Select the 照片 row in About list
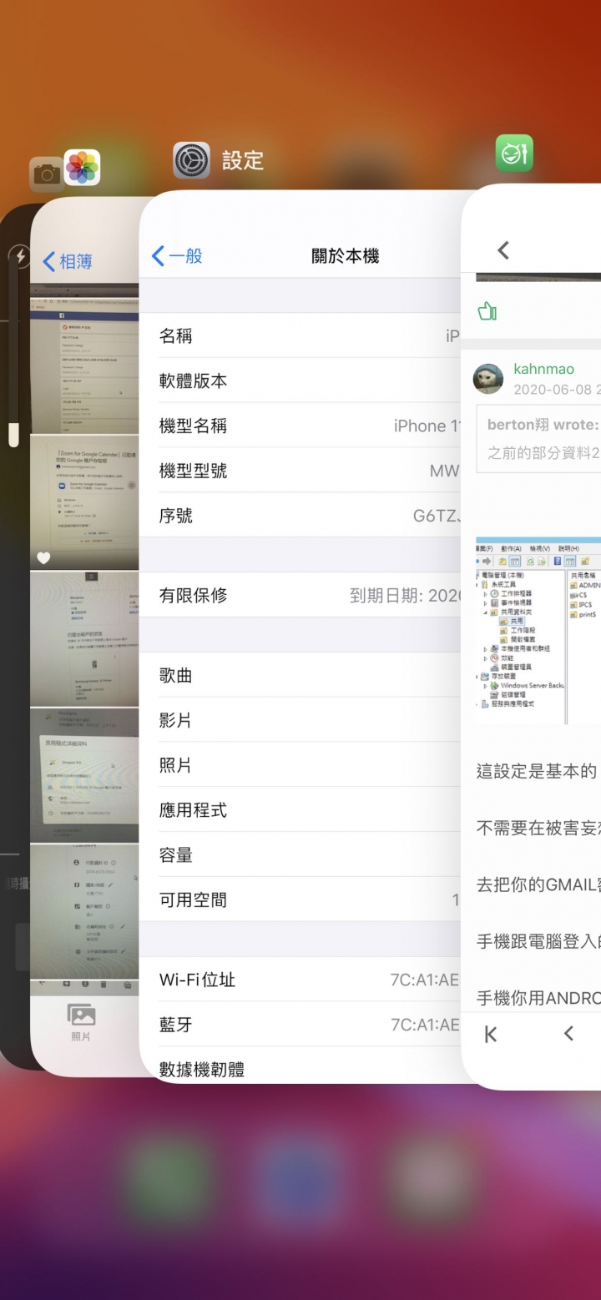The height and width of the screenshot is (1300, 601). tap(300, 765)
